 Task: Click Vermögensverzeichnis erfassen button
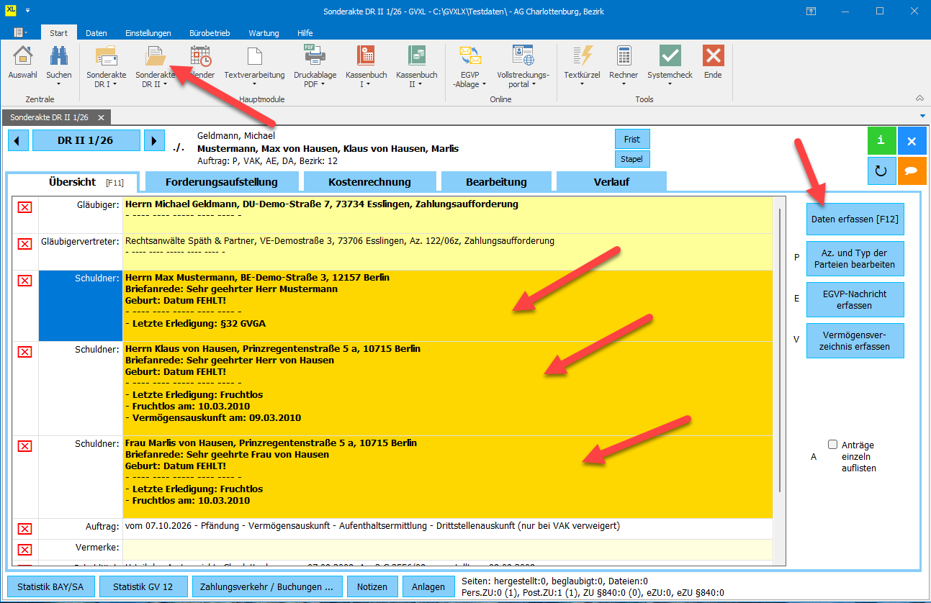pyautogui.click(x=855, y=340)
